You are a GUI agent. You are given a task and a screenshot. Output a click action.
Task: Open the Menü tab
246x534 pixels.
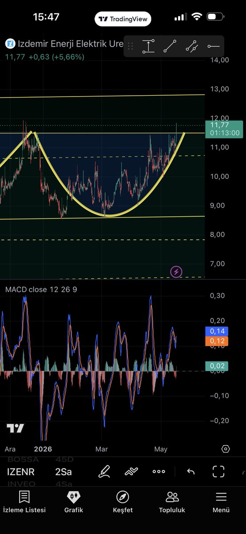tap(221, 502)
